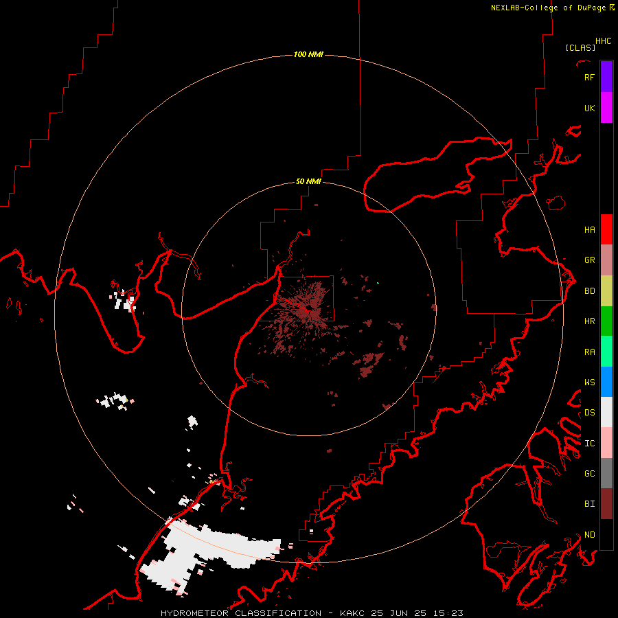
Task: Click the "HYDROMETEOR CLASSIFICATION" title text
Action: 241,613
